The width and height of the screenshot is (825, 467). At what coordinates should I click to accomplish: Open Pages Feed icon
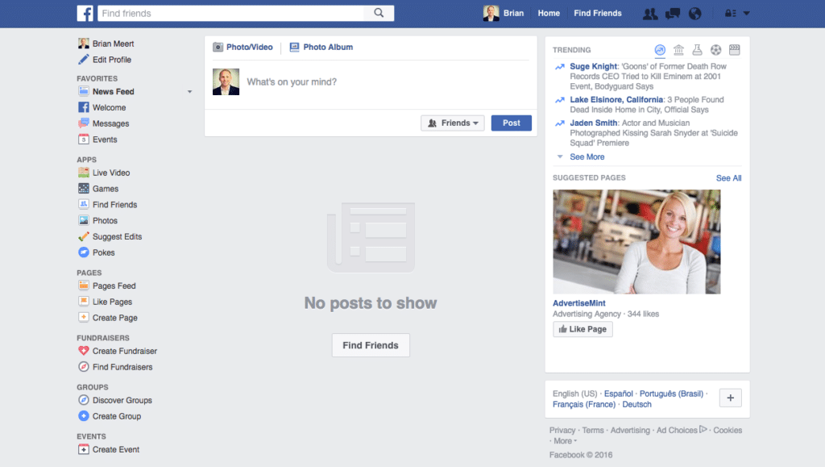pyautogui.click(x=83, y=286)
